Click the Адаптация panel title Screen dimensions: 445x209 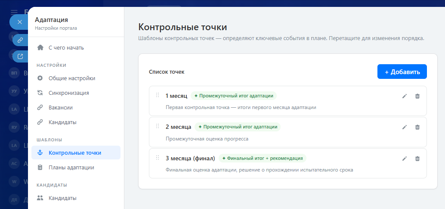pyautogui.click(x=51, y=20)
